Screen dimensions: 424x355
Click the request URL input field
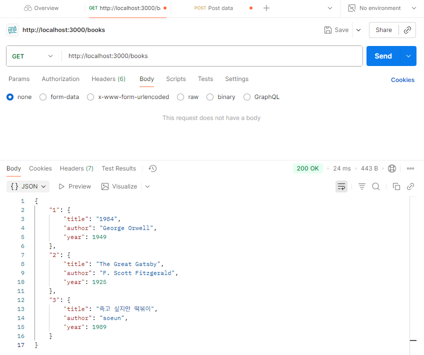[212, 56]
